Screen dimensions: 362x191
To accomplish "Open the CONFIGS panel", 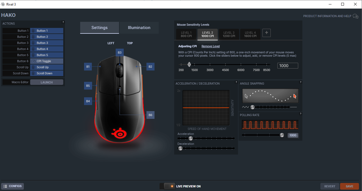I will click(12, 186).
